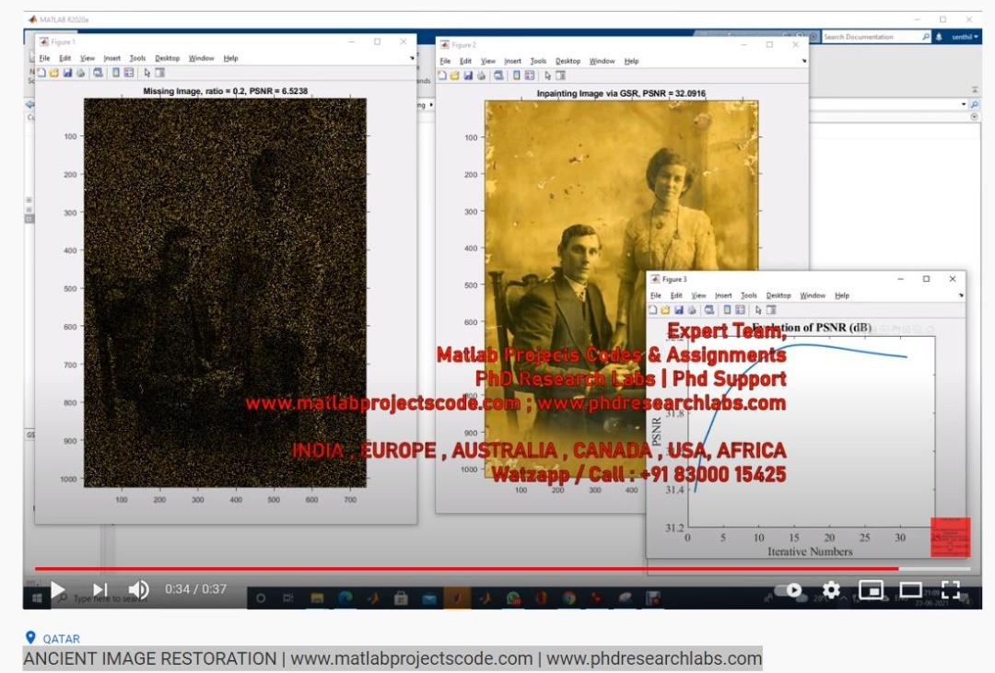Toggle the video autoplay switch
The height and width of the screenshot is (673, 995).
click(789, 590)
